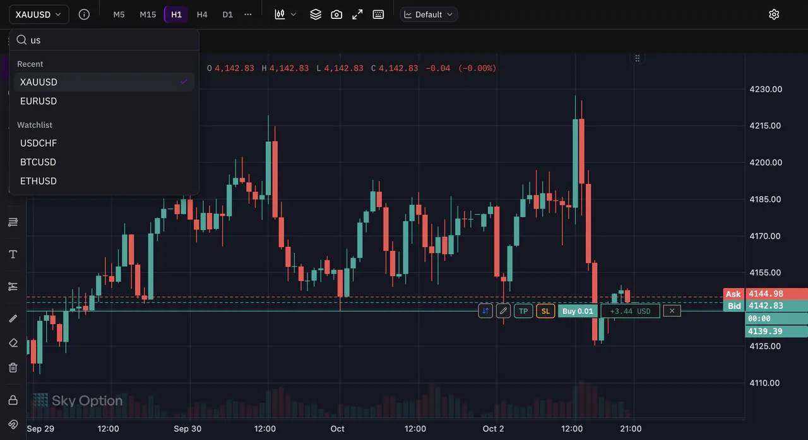
Task: Grab the chart panel drag handle dots
Action: 638,58
